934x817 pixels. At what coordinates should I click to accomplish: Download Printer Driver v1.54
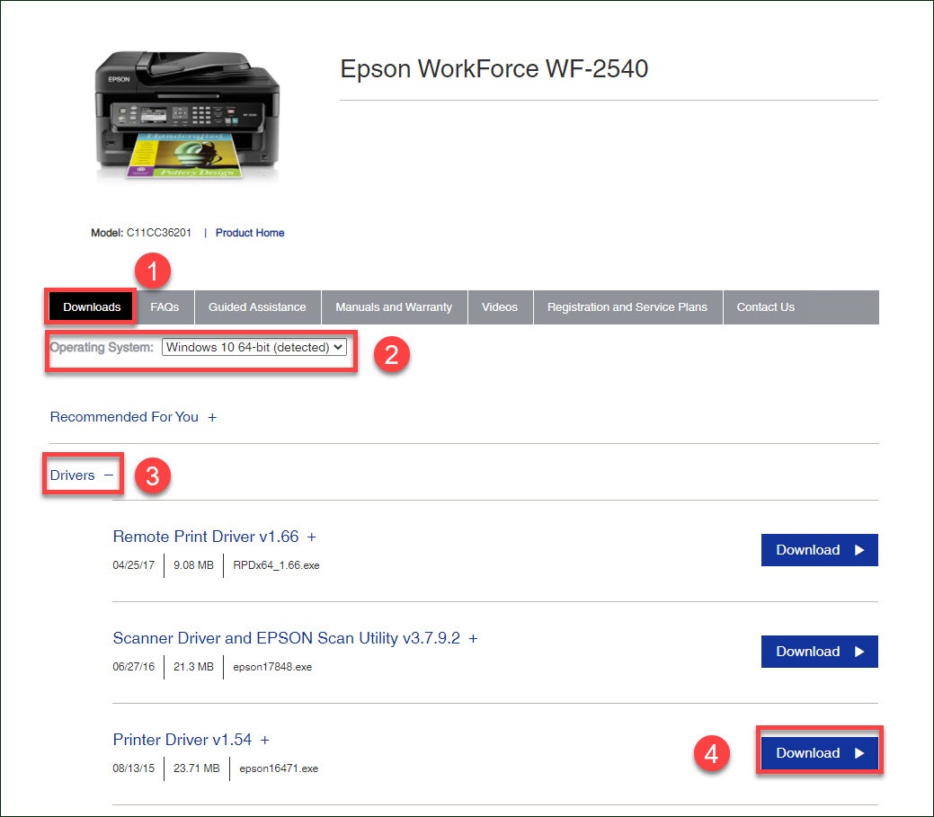(819, 753)
